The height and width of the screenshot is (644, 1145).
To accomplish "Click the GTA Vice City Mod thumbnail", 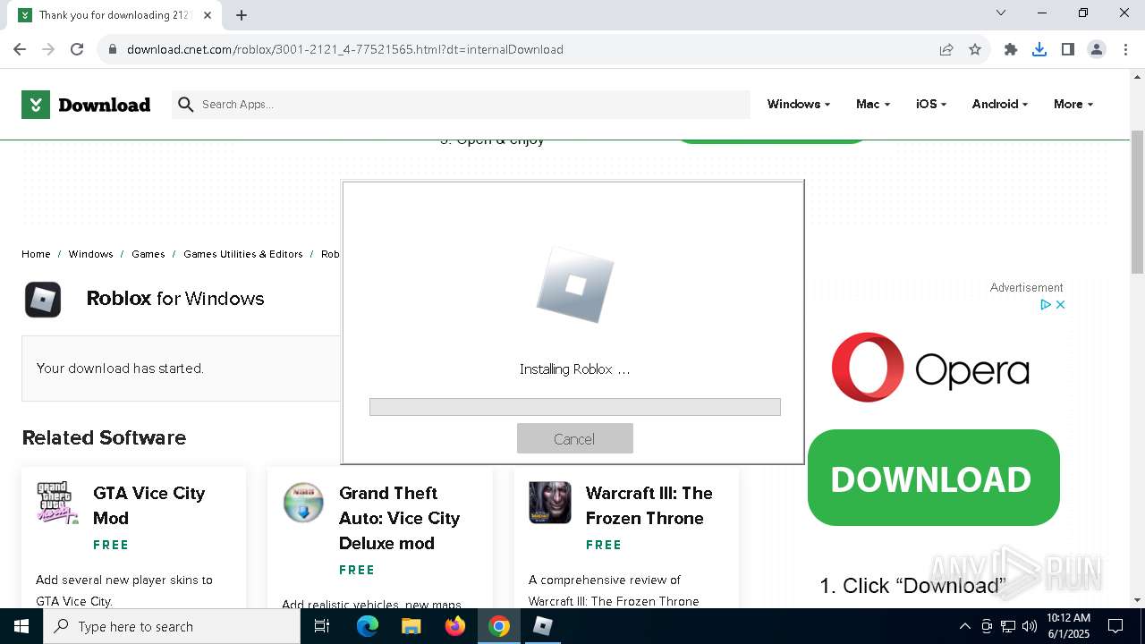I will [57, 502].
